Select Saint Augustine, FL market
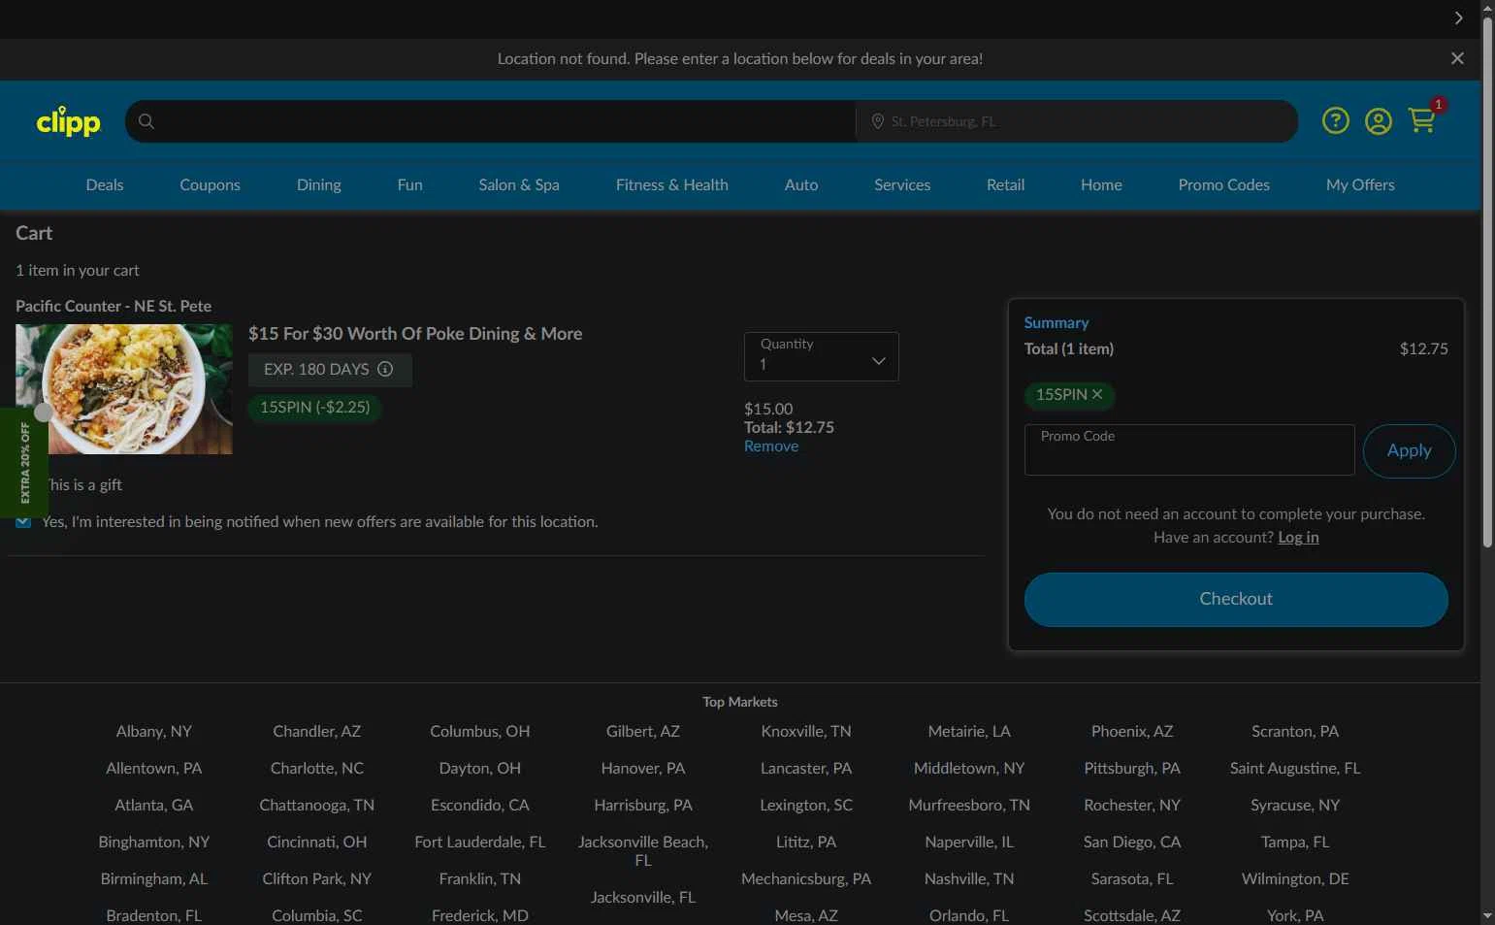Screen dimensions: 1495x925 (1295, 769)
